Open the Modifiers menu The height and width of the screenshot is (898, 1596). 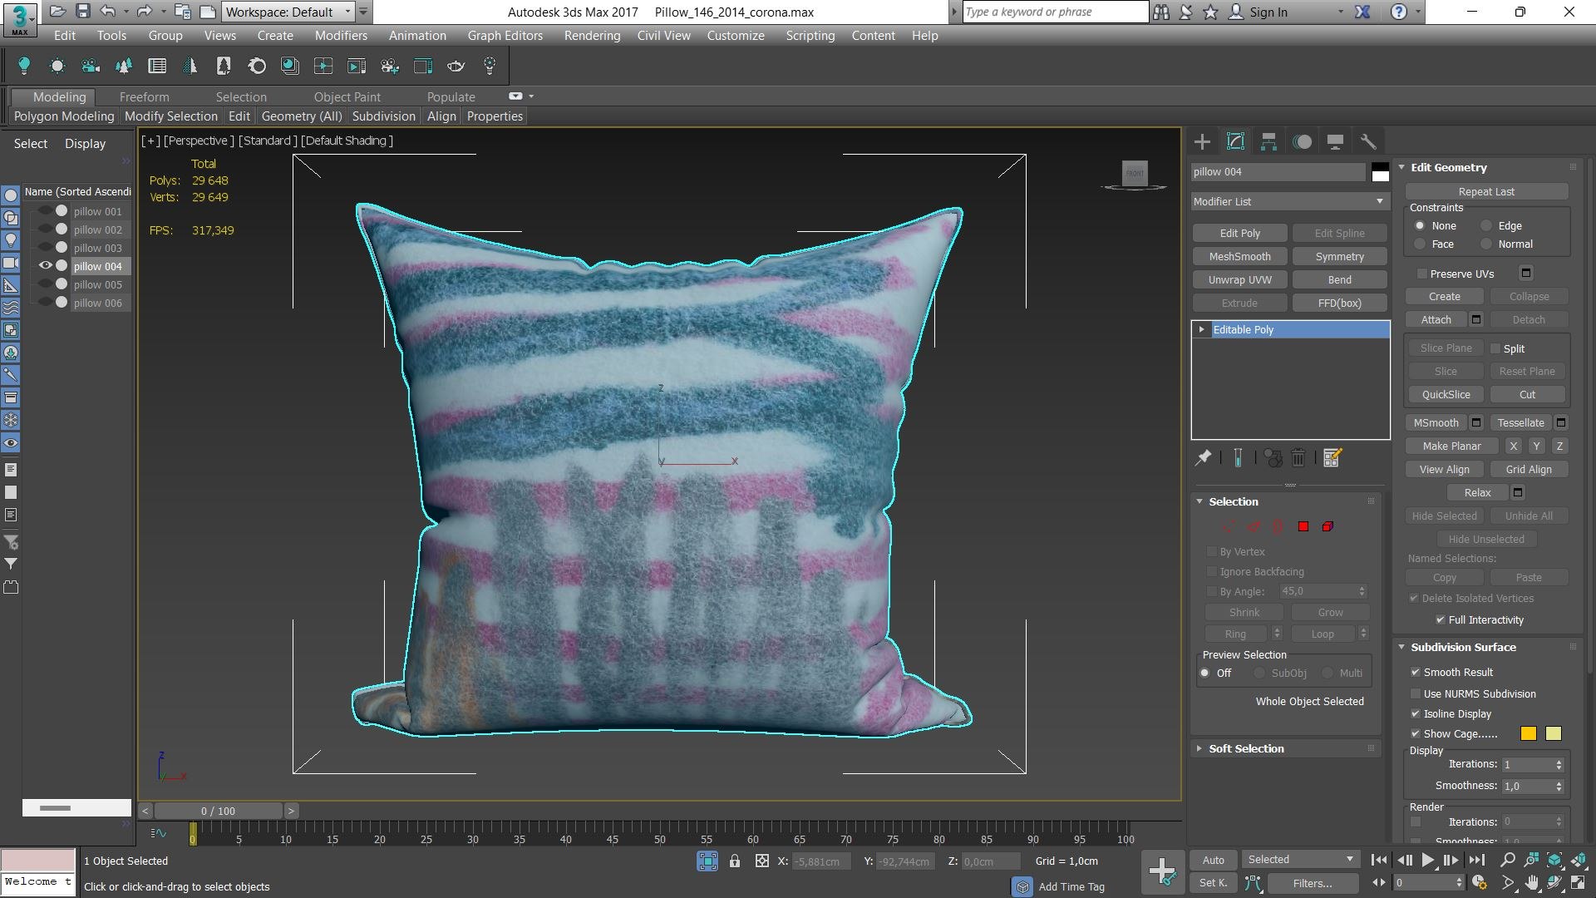point(341,36)
